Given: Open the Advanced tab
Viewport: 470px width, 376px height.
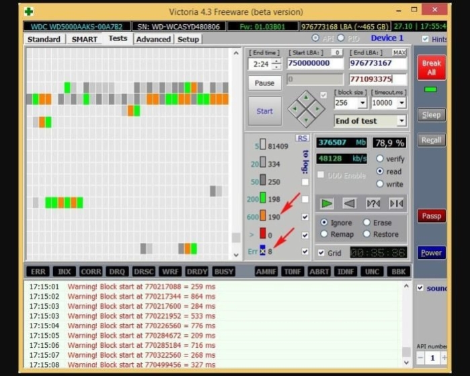Looking at the screenshot, I should point(153,39).
